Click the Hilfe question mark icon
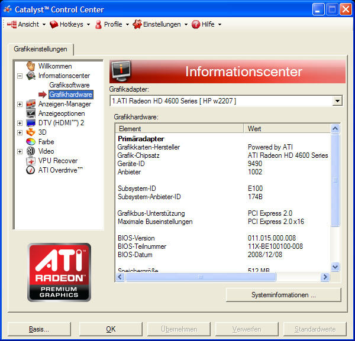The image size is (355, 341). point(196,24)
